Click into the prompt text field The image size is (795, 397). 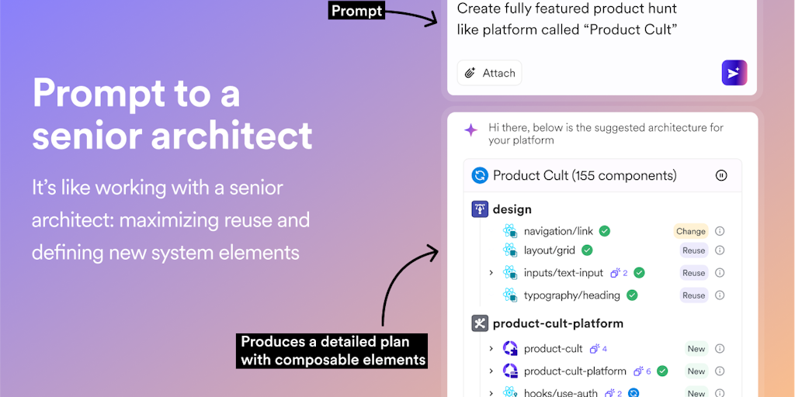(590, 20)
